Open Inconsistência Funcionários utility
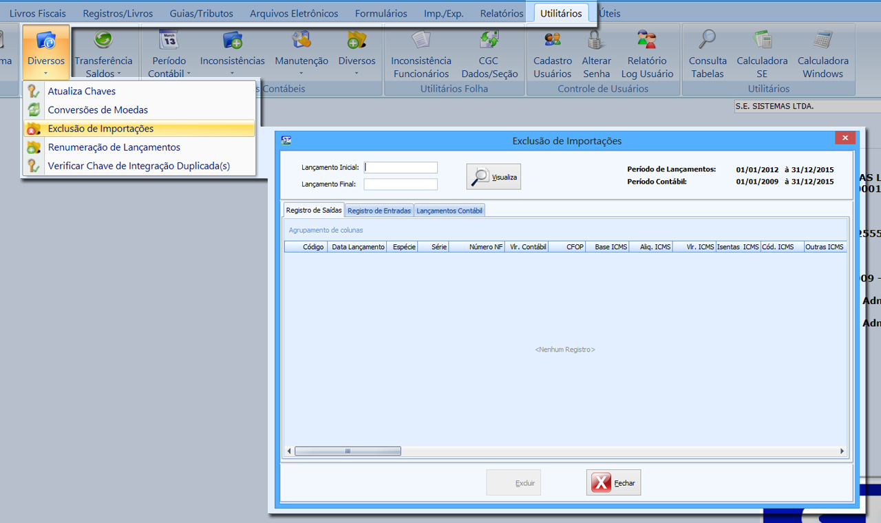Screen dimensions: 881x523 (421, 41)
